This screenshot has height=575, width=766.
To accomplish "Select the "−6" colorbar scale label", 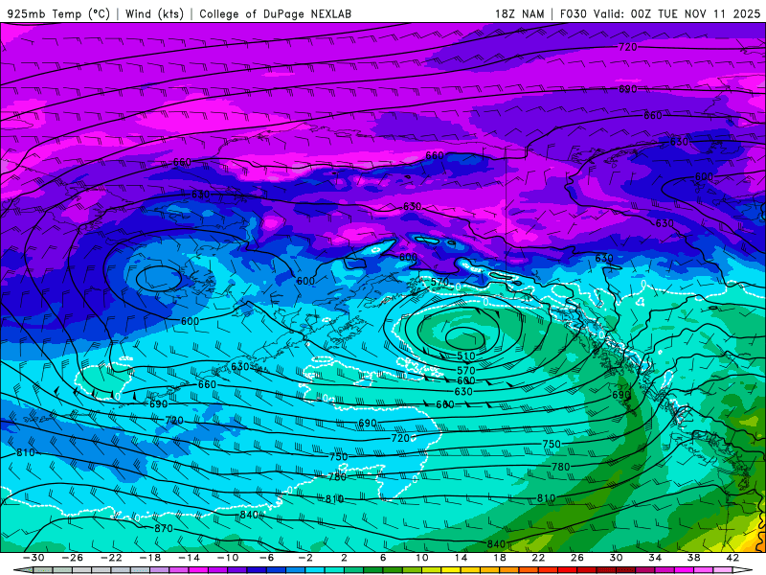I will [x=267, y=558].
